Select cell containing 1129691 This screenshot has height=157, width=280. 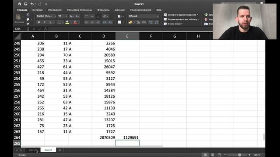[127, 137]
